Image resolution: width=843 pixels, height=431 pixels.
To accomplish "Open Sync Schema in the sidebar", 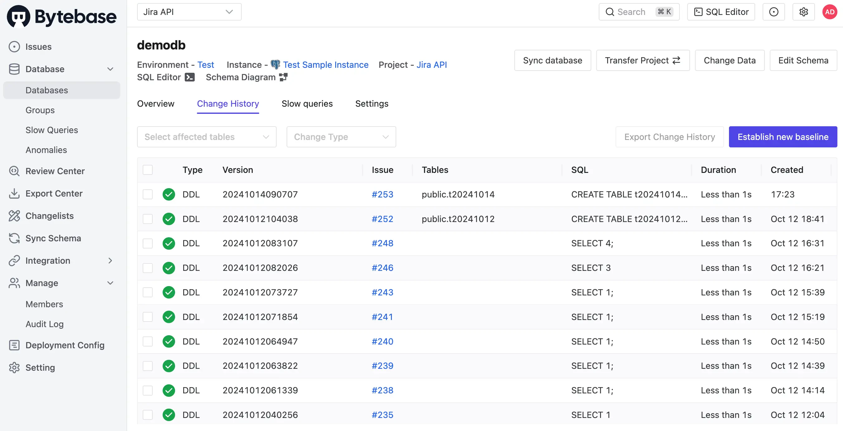I will tap(53, 238).
